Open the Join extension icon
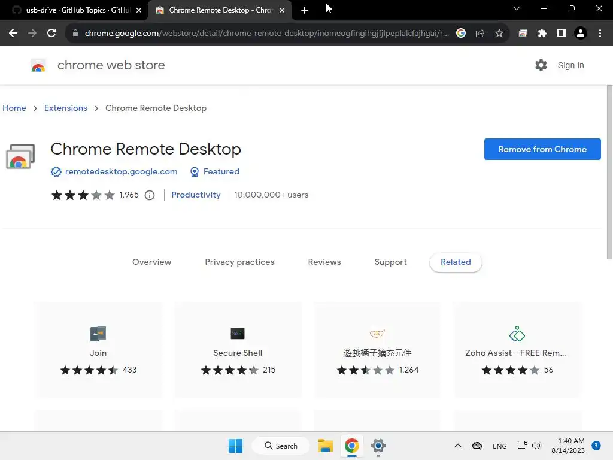 pyautogui.click(x=98, y=334)
